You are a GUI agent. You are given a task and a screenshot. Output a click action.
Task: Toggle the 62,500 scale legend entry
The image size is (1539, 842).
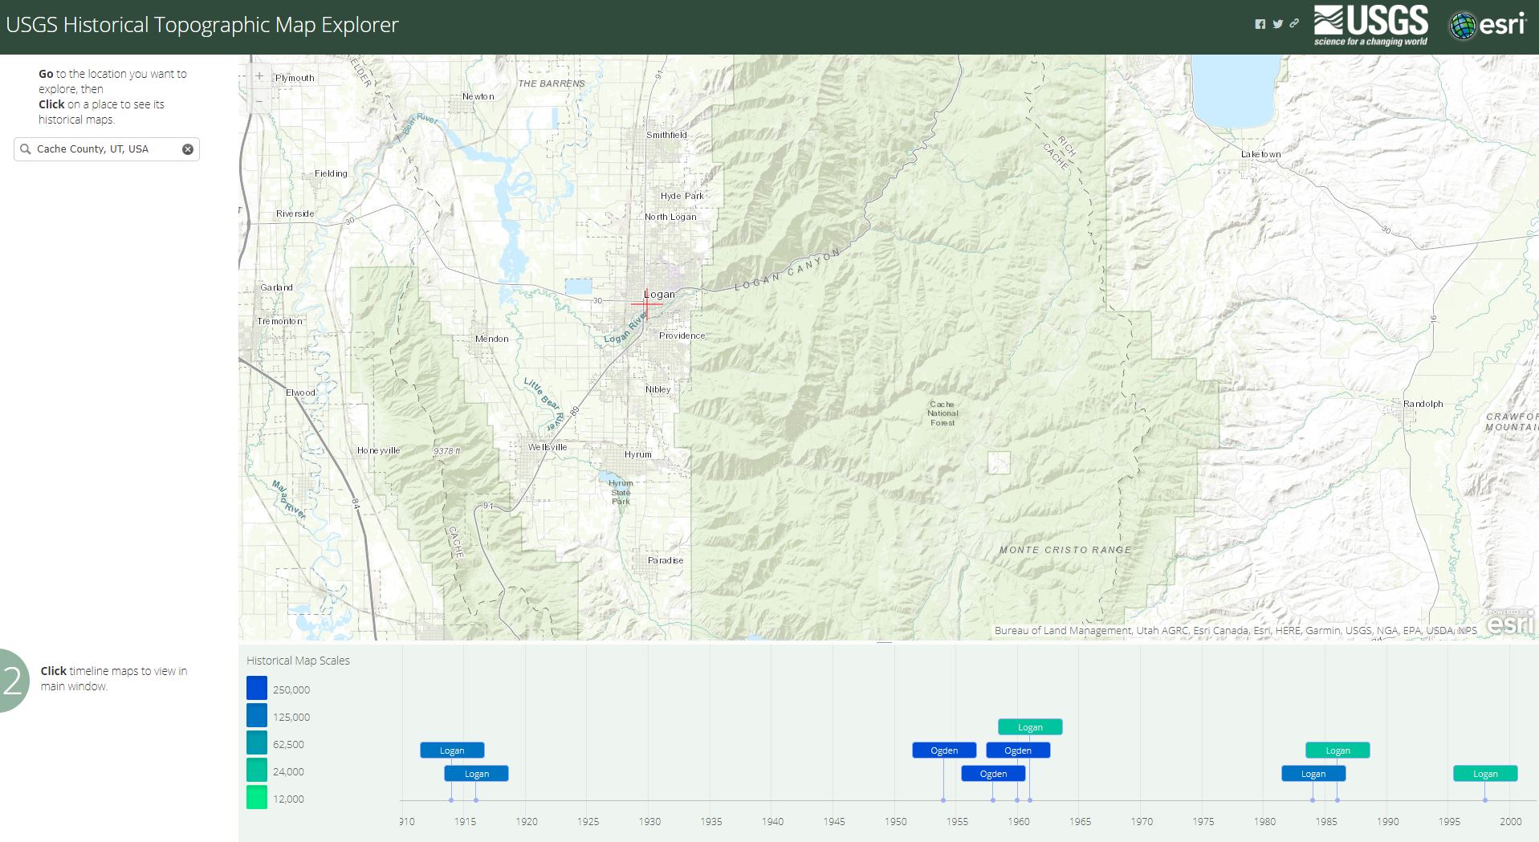[x=256, y=742]
